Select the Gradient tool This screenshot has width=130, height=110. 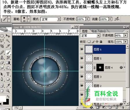pos(8,63)
